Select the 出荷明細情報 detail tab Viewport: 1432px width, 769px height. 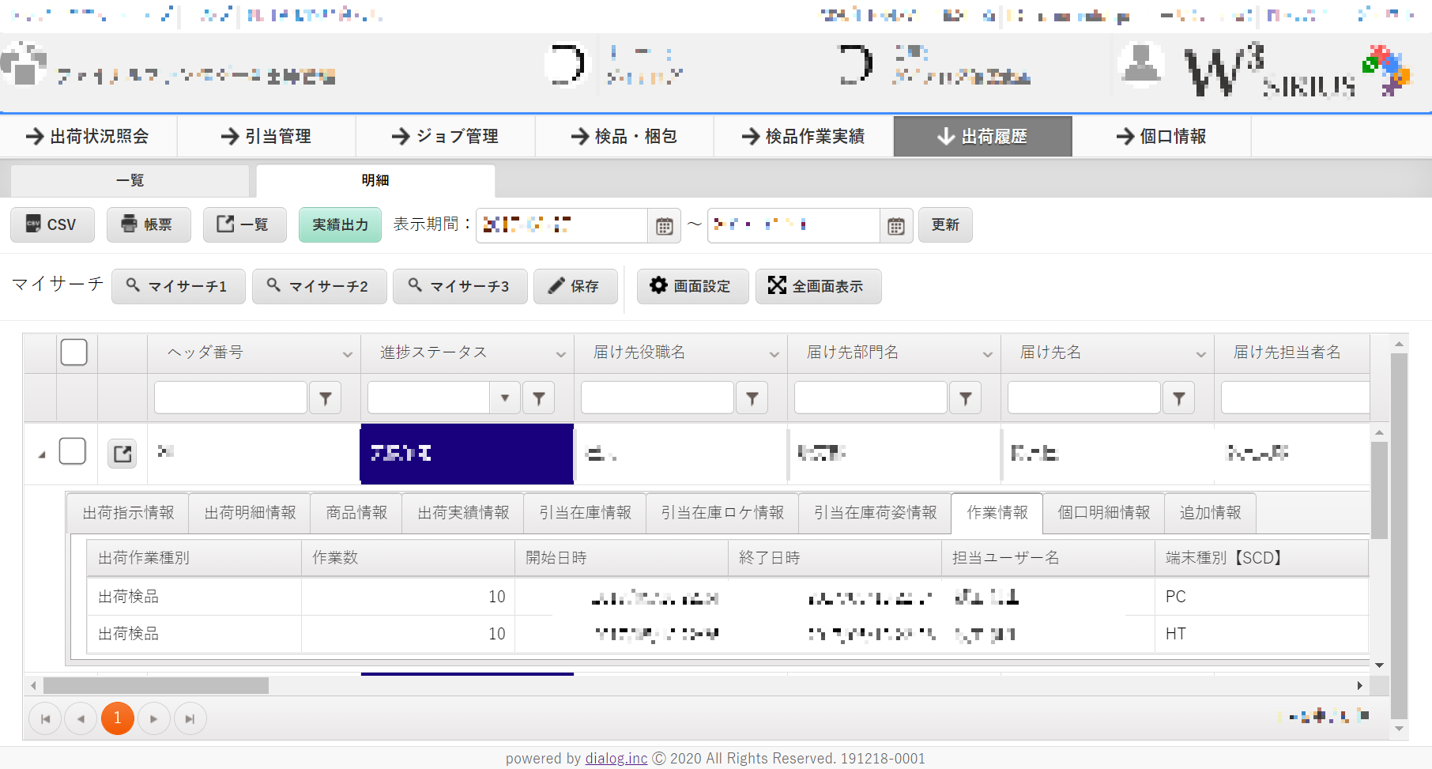click(x=250, y=513)
